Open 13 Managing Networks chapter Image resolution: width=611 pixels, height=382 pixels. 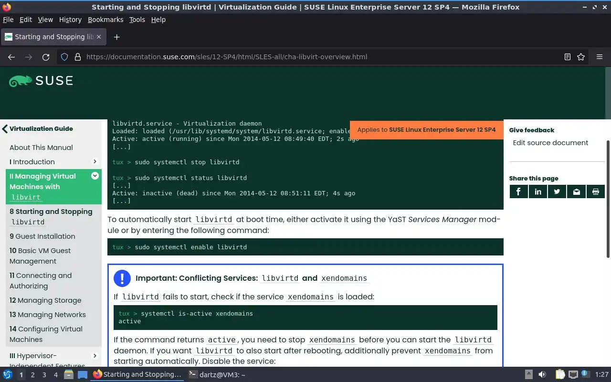48,315
